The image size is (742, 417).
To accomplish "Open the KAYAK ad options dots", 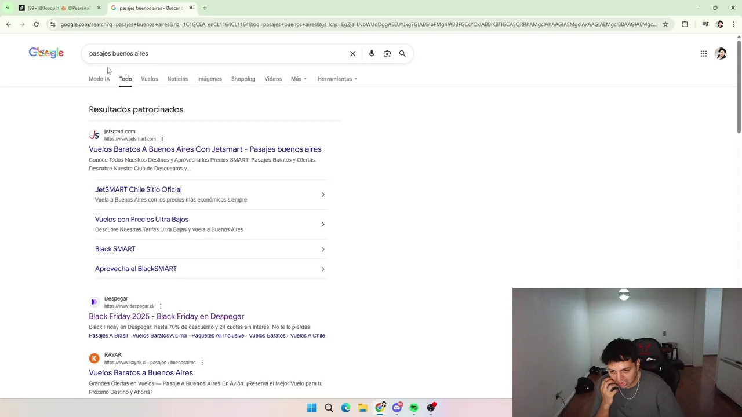I will coord(202,363).
